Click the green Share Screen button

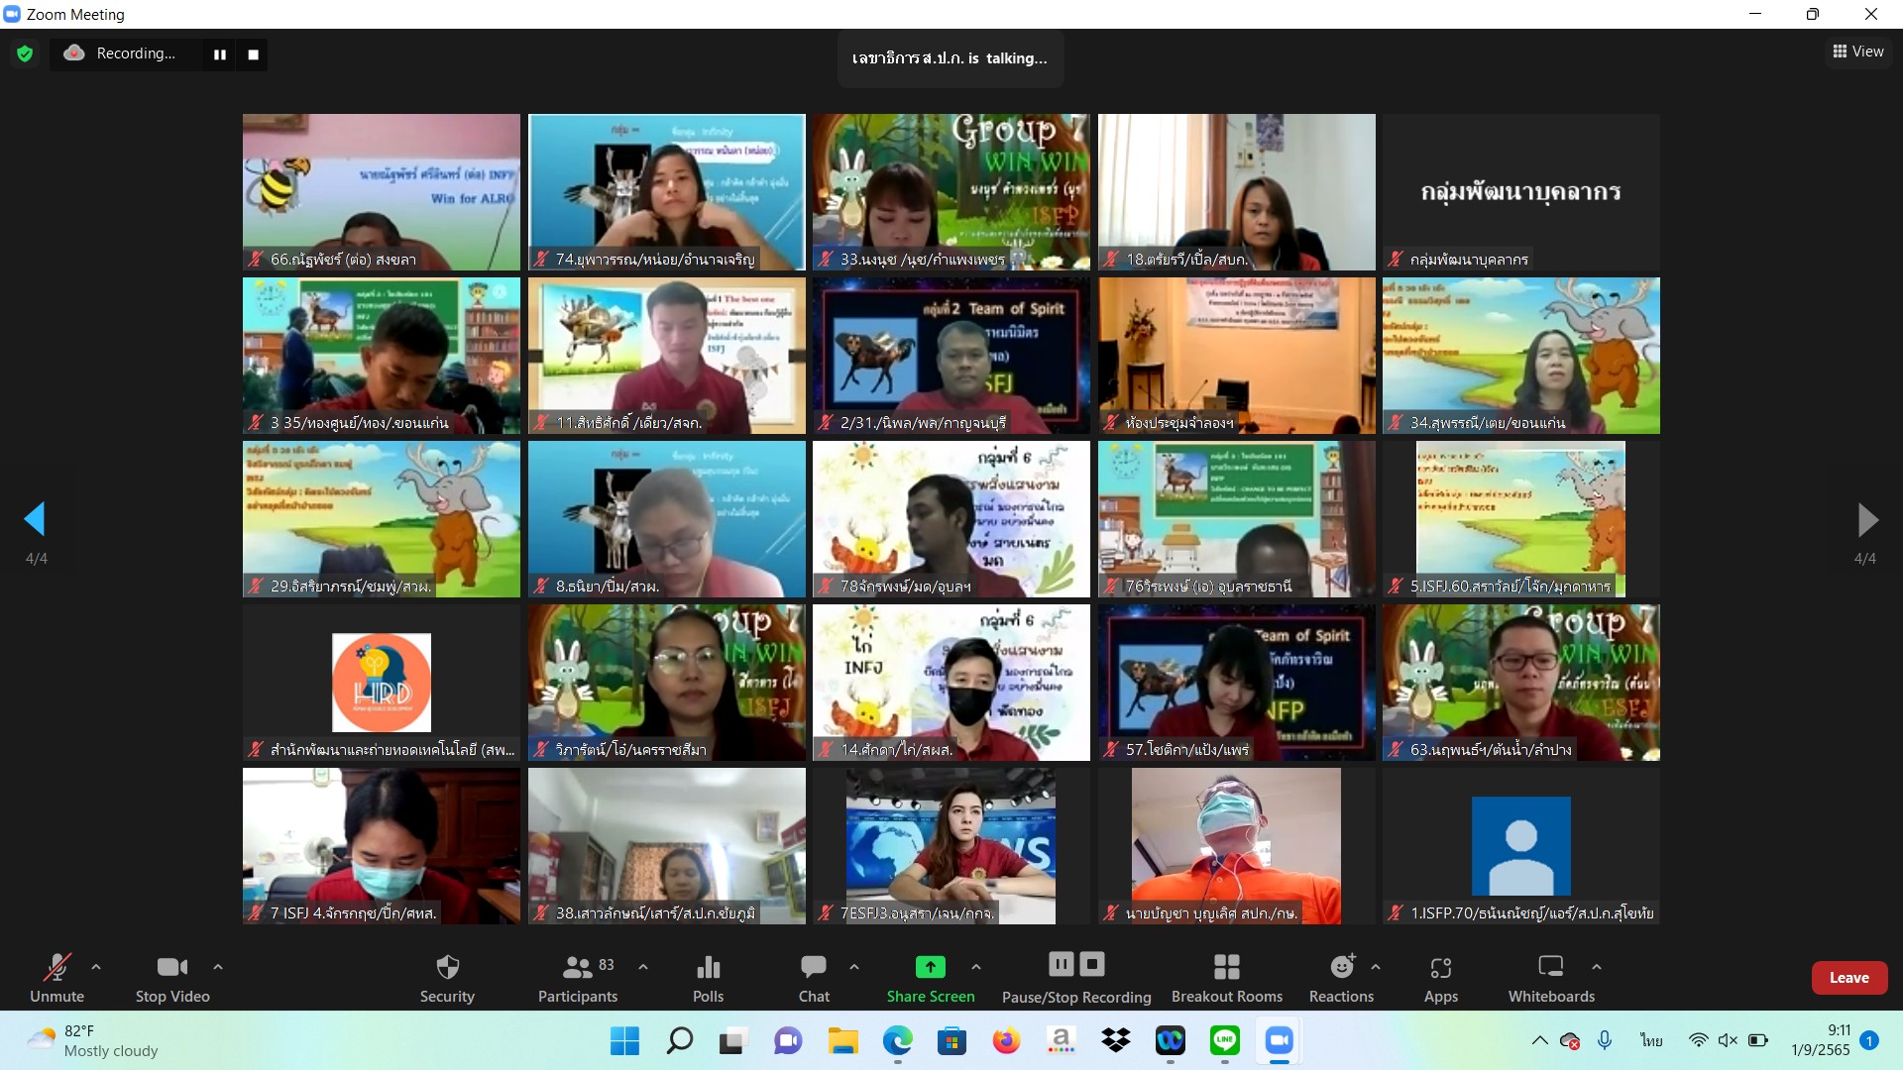930,977
